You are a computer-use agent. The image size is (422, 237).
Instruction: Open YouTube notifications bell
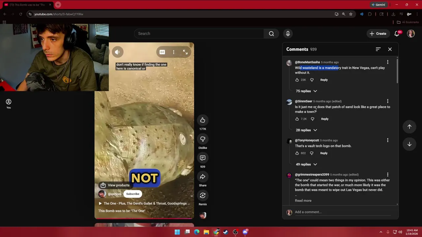pos(397,34)
